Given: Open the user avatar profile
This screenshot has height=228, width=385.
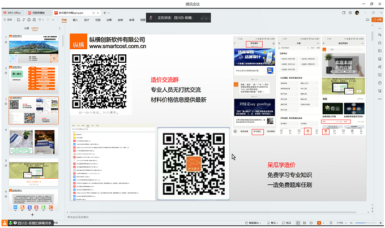Looking at the screenshot, I should [x=357, y=13].
